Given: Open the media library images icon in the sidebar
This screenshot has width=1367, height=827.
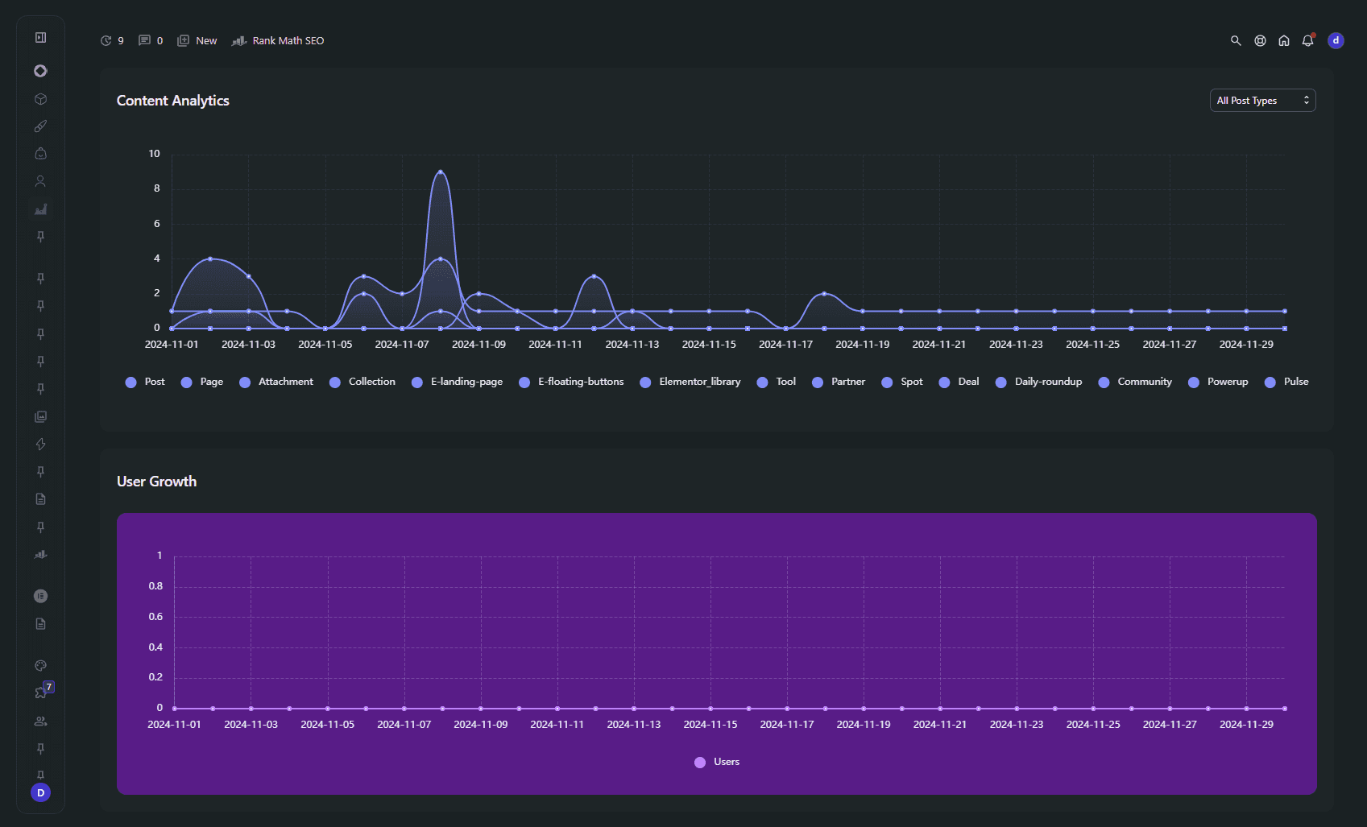Looking at the screenshot, I should point(40,416).
